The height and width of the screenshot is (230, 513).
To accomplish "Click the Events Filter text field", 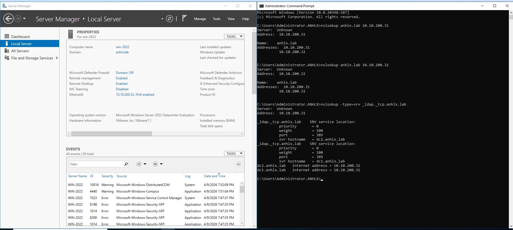I will click(96, 164).
